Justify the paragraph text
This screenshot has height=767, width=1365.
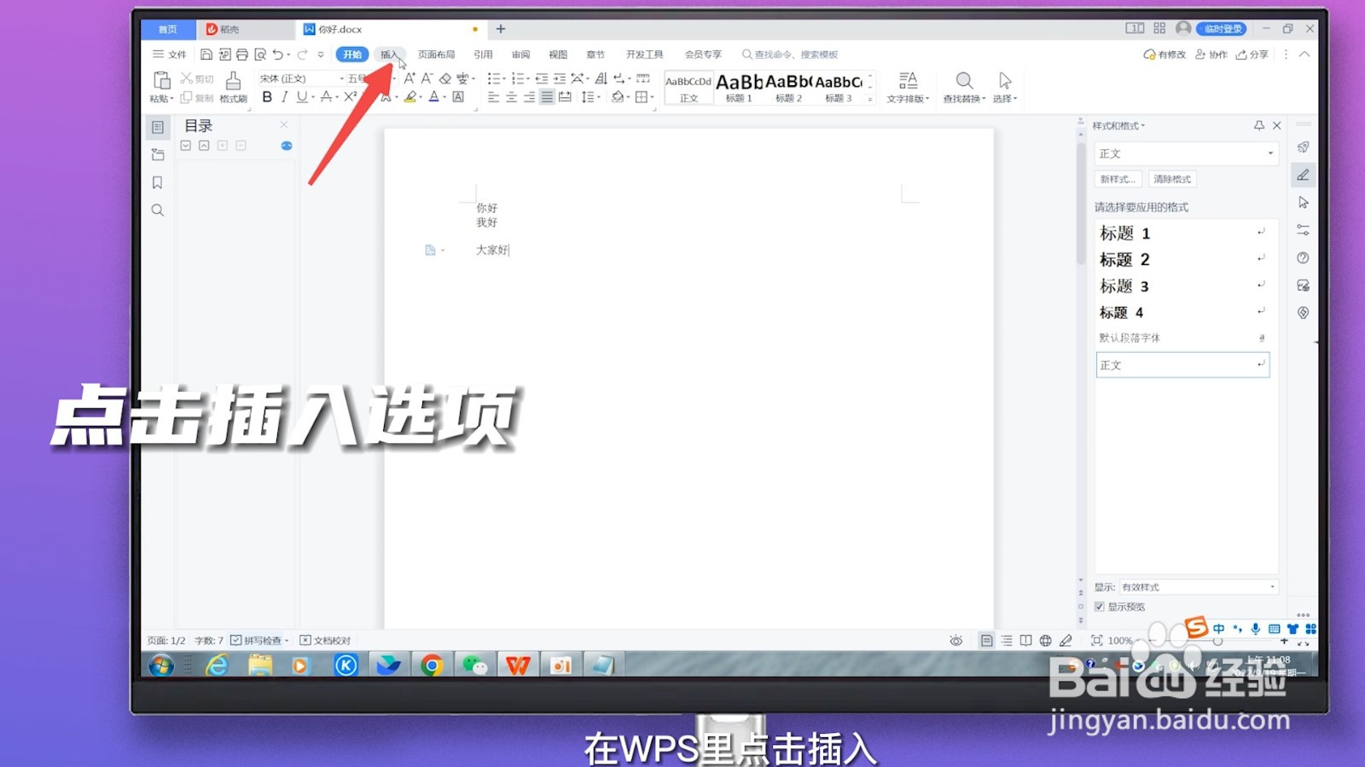547,97
